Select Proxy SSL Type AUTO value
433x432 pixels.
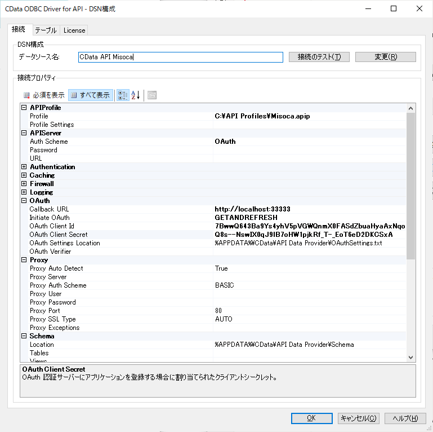coord(224,319)
